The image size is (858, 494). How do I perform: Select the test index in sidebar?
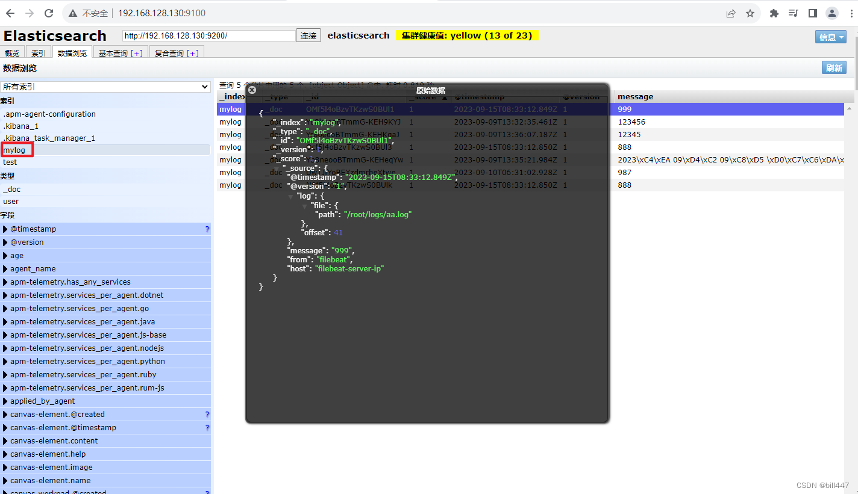pos(105,162)
